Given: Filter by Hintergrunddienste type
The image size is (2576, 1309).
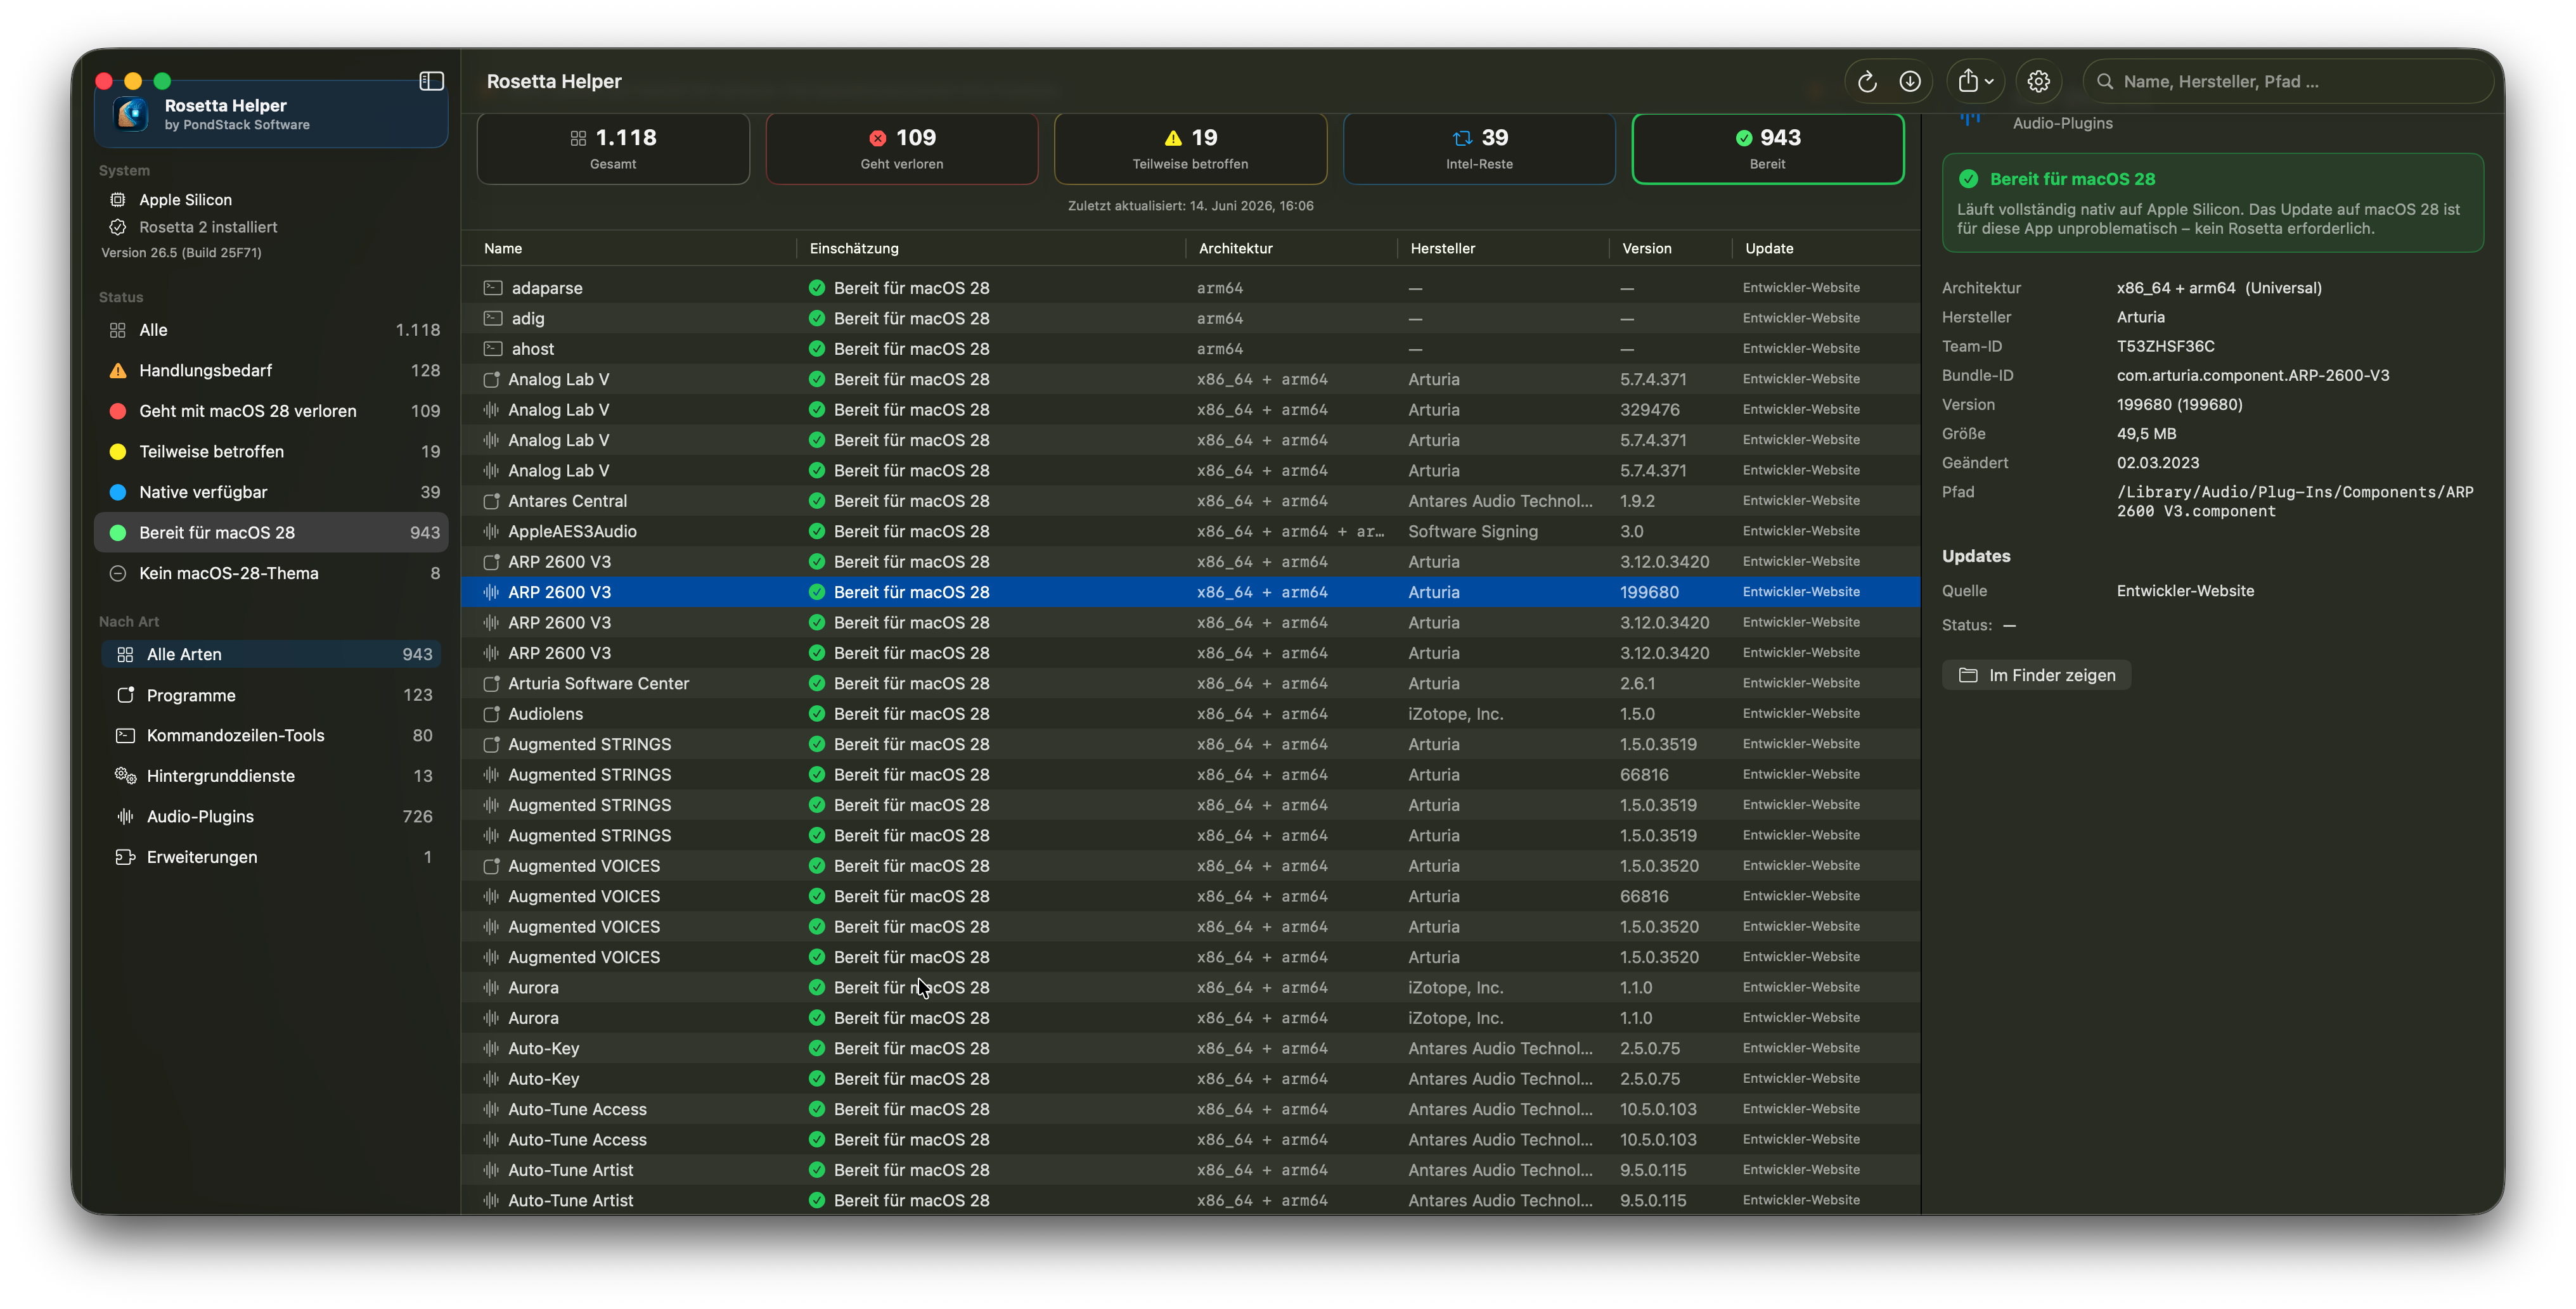Looking at the screenshot, I should point(271,776).
